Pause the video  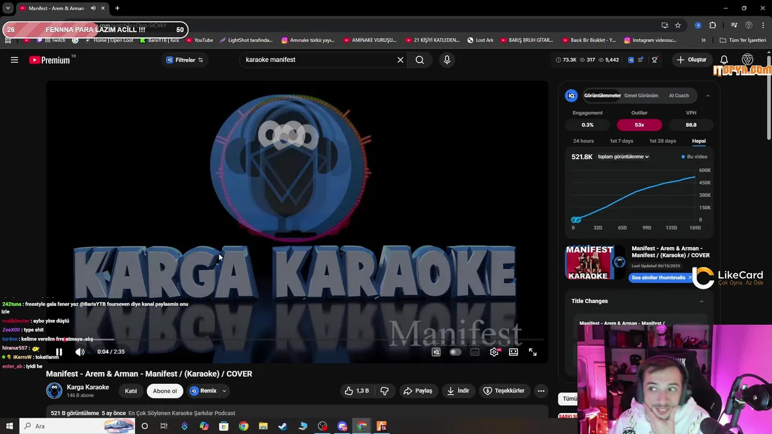[59, 352]
